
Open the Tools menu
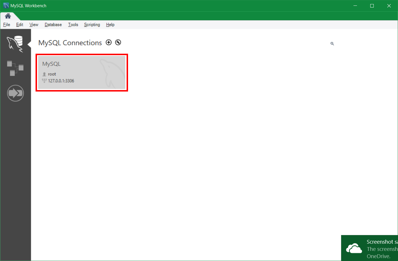coord(73,25)
